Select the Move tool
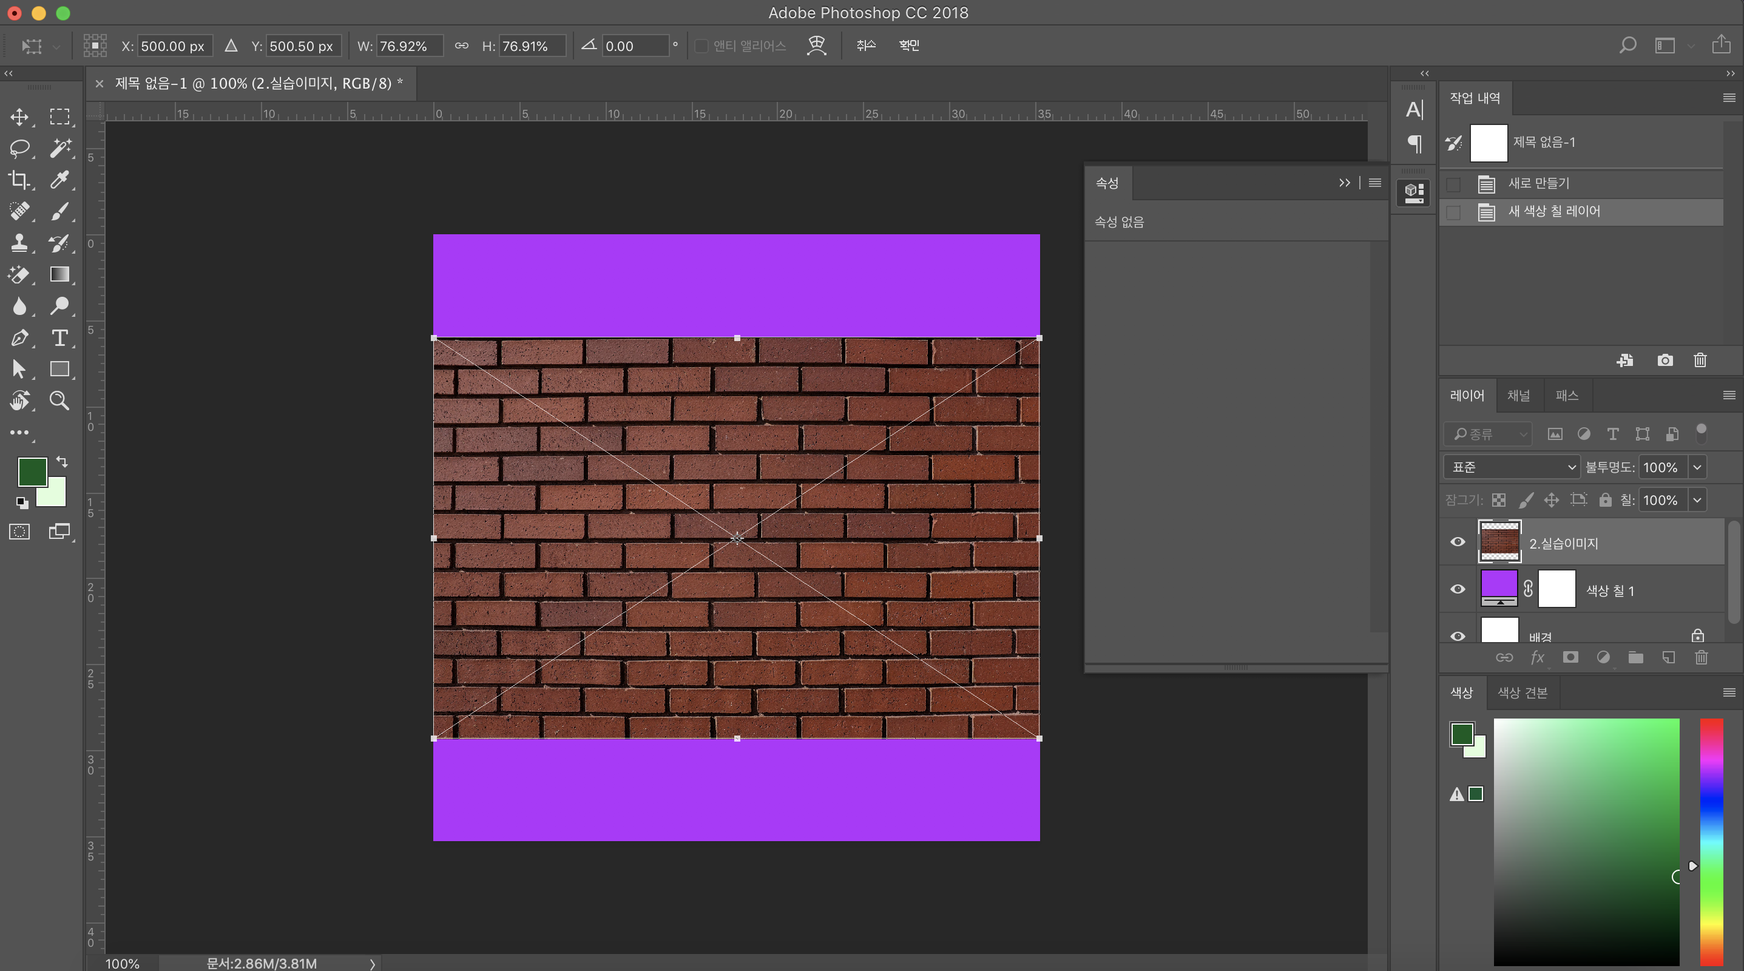The width and height of the screenshot is (1744, 971). click(19, 117)
